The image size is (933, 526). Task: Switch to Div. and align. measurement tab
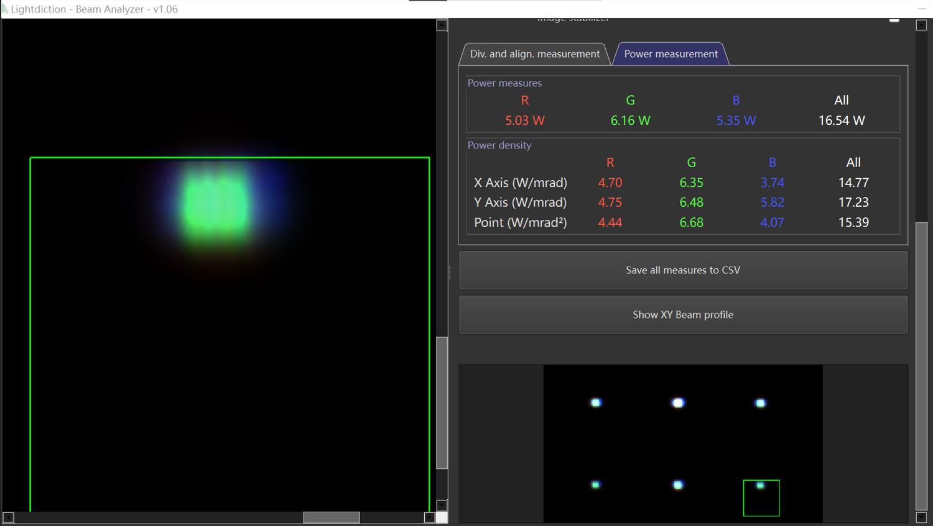point(535,54)
